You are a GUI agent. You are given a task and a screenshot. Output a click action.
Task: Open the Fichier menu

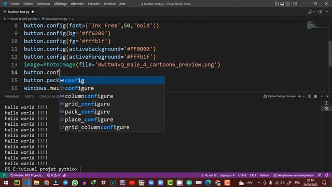pyautogui.click(x=15, y=4)
